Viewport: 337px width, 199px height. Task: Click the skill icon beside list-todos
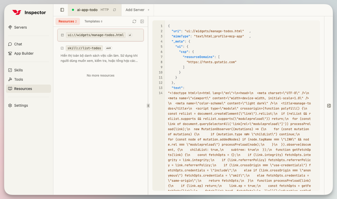[62, 48]
